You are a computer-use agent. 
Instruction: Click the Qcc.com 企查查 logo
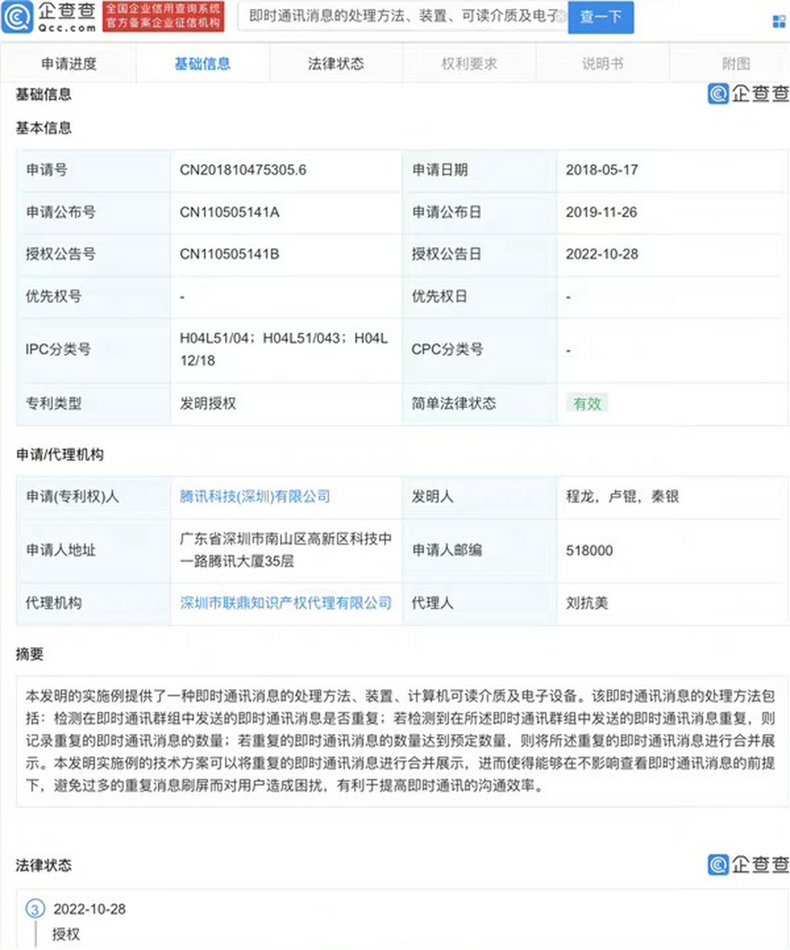pyautogui.click(x=49, y=17)
